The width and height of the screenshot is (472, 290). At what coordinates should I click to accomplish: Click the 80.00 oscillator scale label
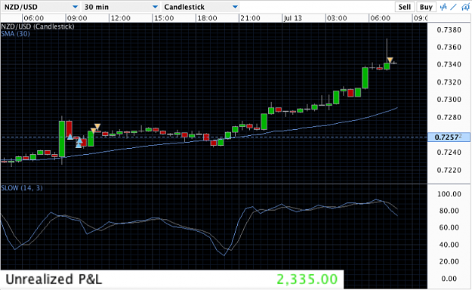tap(449, 211)
